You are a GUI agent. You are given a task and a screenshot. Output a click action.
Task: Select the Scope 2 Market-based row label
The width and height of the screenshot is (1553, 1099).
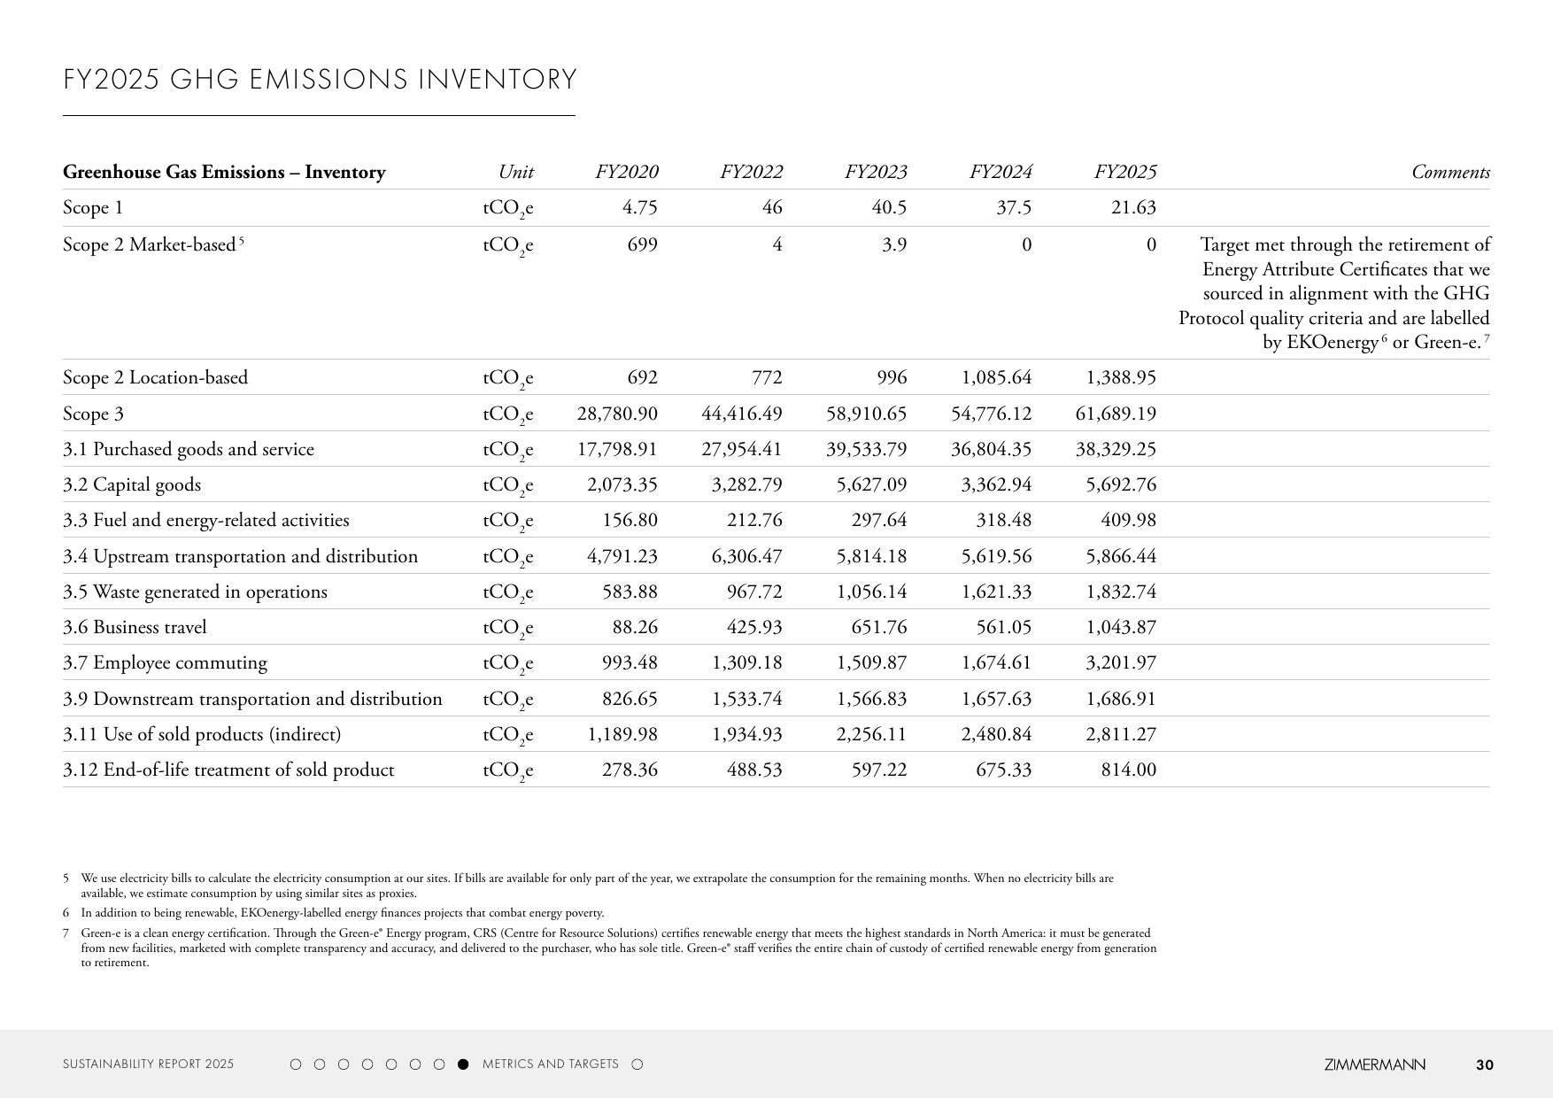coord(153,244)
